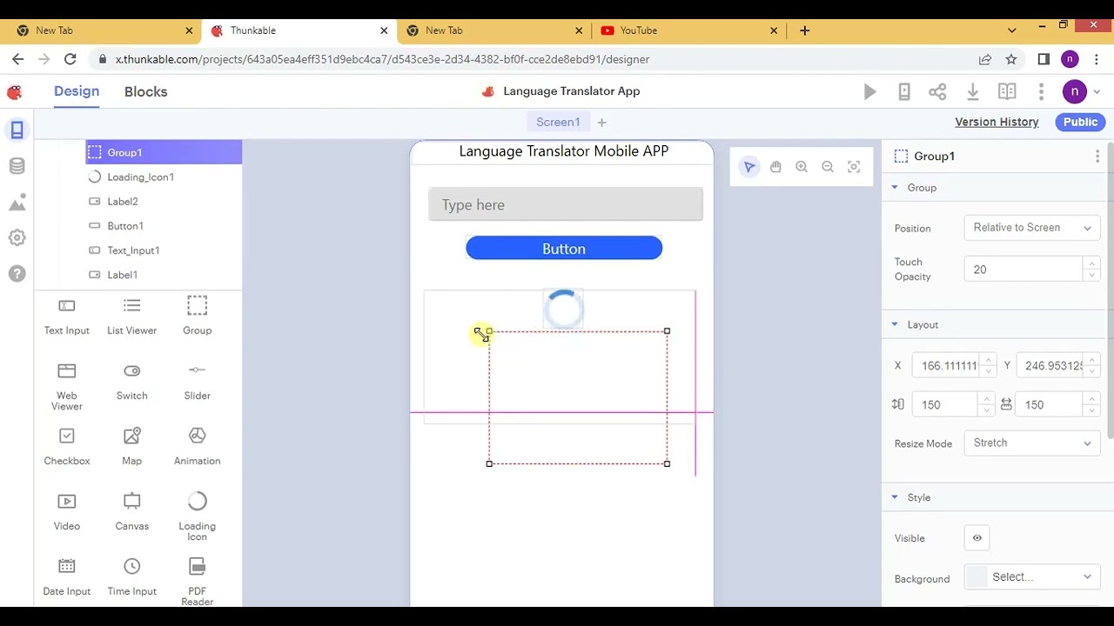Add the PDF Reader component
Screen dimensions: 1114x626
point(198,582)
